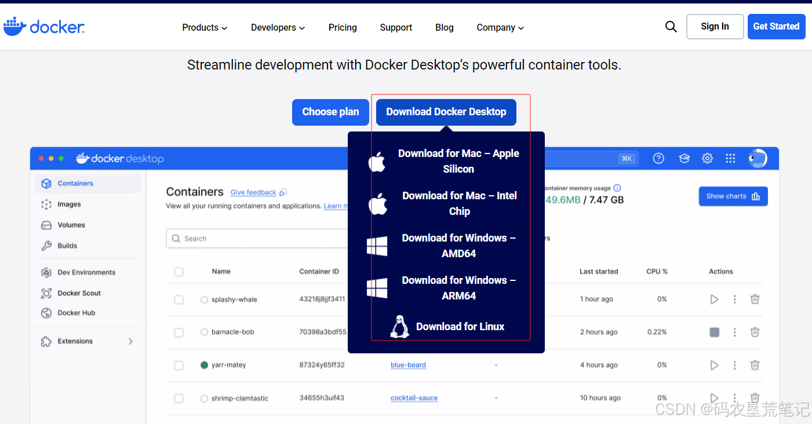
Task: Open more actions for barnacle-bob
Action: (x=734, y=332)
